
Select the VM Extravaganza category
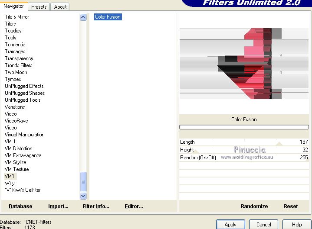tap(23, 155)
